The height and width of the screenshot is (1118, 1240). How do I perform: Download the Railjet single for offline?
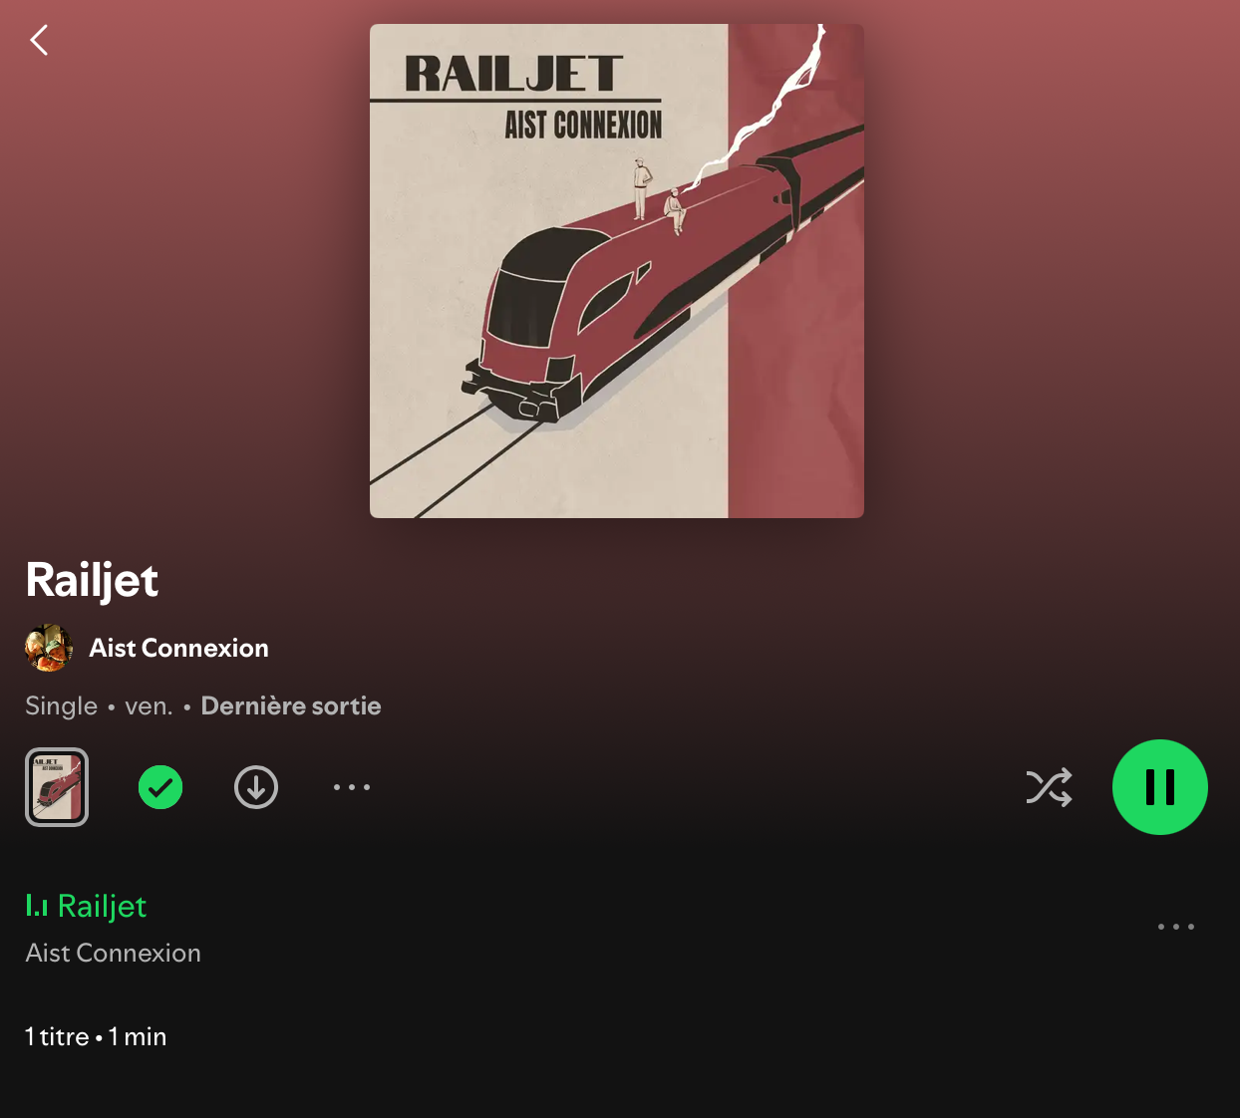pos(256,787)
